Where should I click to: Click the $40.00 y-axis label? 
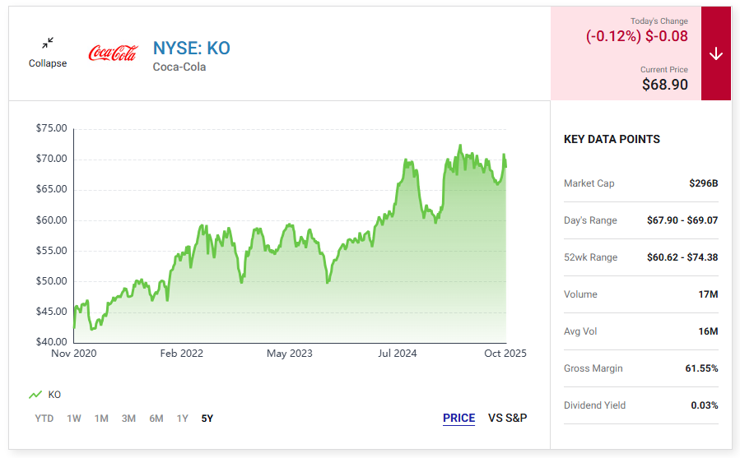[x=51, y=342]
